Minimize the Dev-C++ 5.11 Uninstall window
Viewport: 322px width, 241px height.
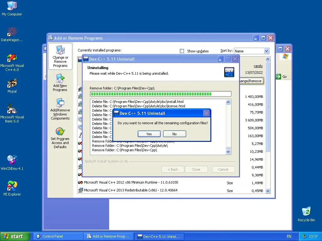(x=220, y=59)
